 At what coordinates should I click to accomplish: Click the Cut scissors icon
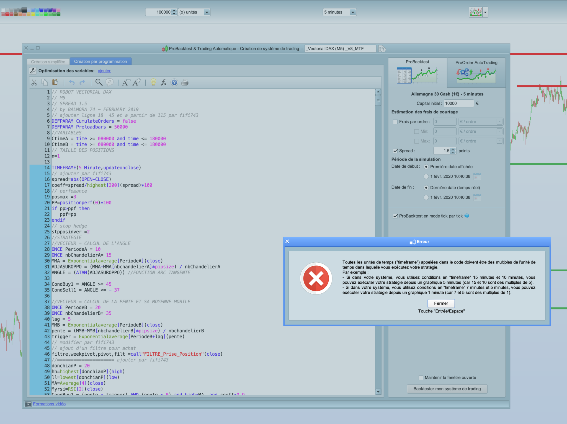34,82
